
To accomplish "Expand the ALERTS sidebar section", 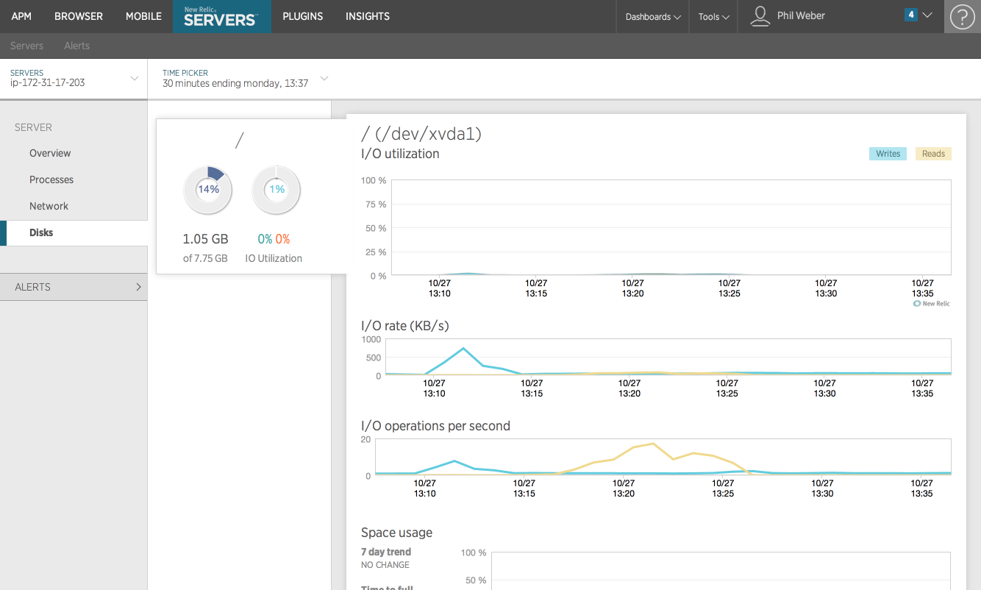I will click(74, 287).
